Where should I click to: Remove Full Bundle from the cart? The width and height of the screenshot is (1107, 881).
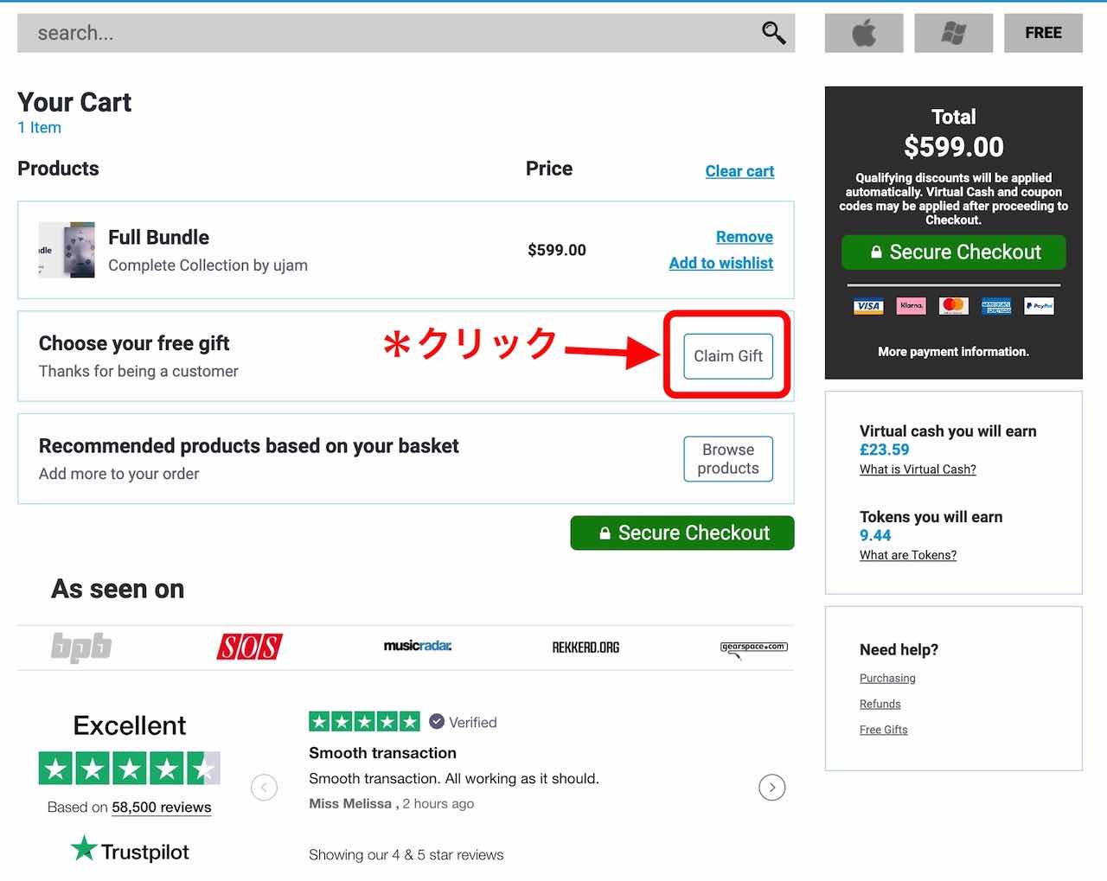pos(744,237)
